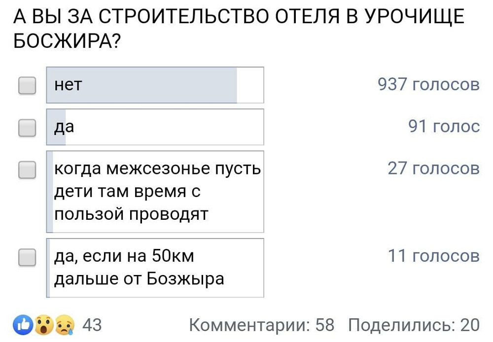This screenshot has width=493, height=342.
Task: Choose the short 'да' poll answer bar
Action: 155,127
